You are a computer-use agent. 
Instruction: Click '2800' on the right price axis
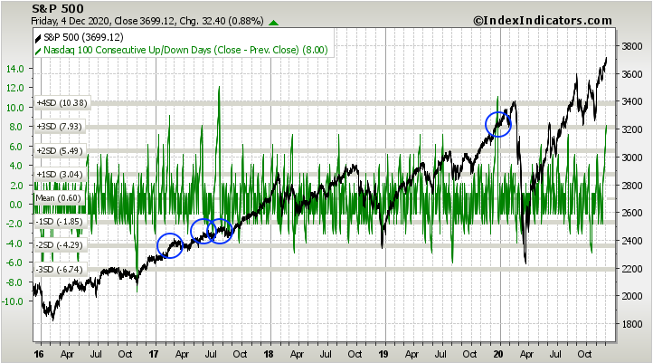(x=632, y=185)
